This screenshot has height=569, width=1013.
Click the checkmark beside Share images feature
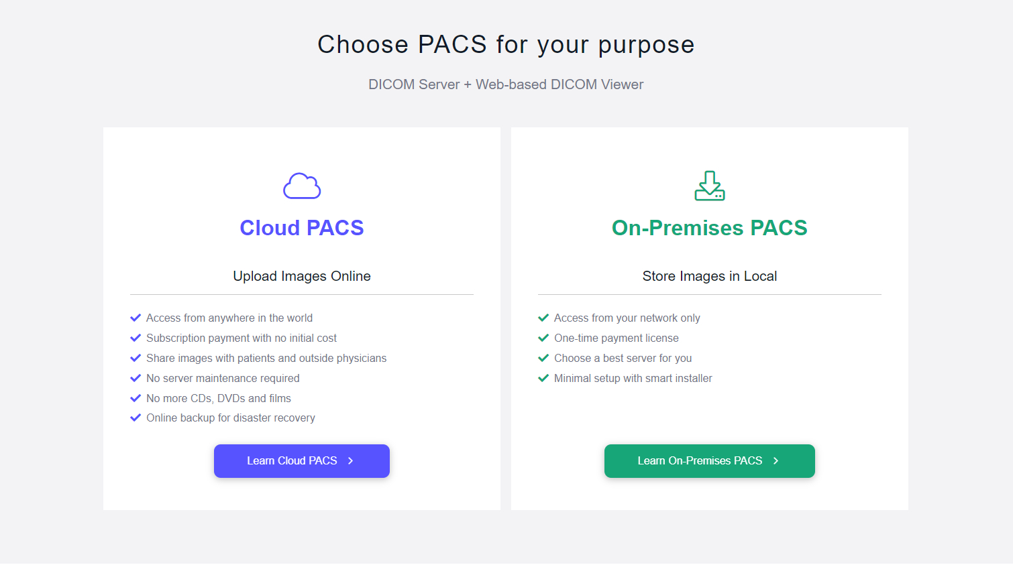[x=136, y=357]
